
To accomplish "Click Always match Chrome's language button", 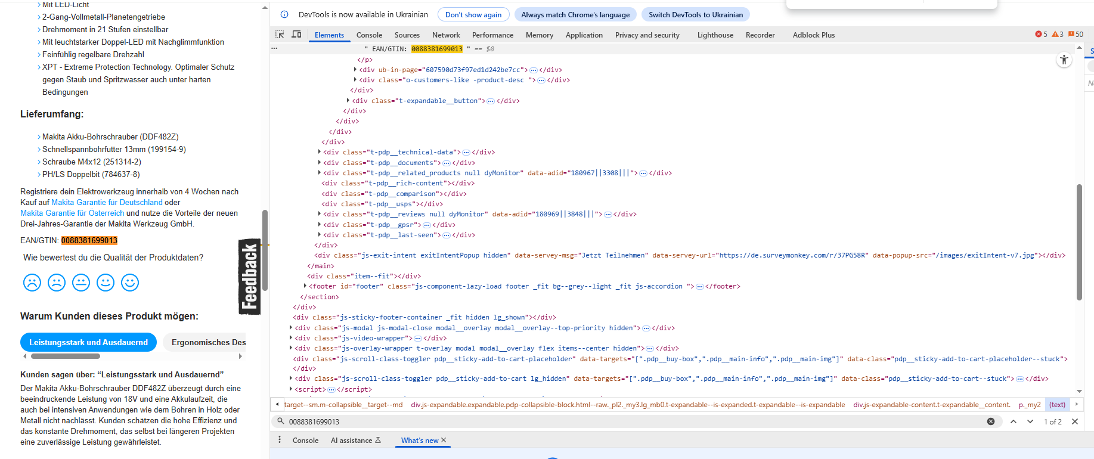I will pos(575,15).
